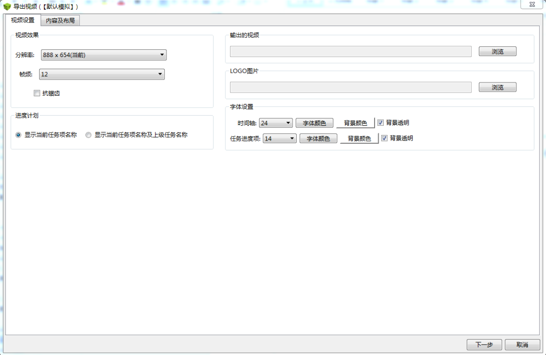Open the 时间轴 font size dropdown
Viewport: 546px width, 355px height.
coord(276,123)
